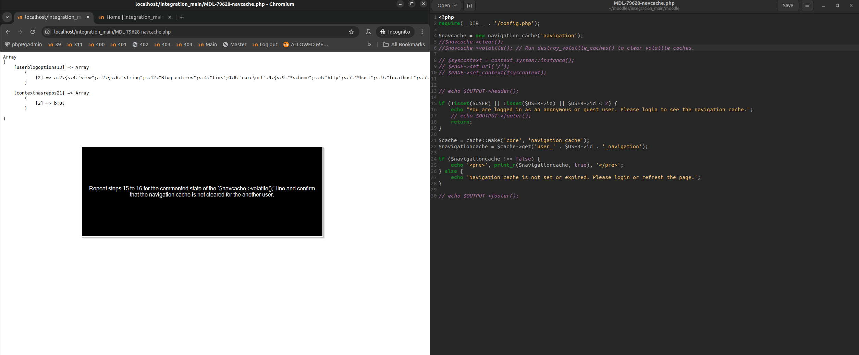Click the require config.php line in editor
Image resolution: width=859 pixels, height=355 pixels.
489,23
